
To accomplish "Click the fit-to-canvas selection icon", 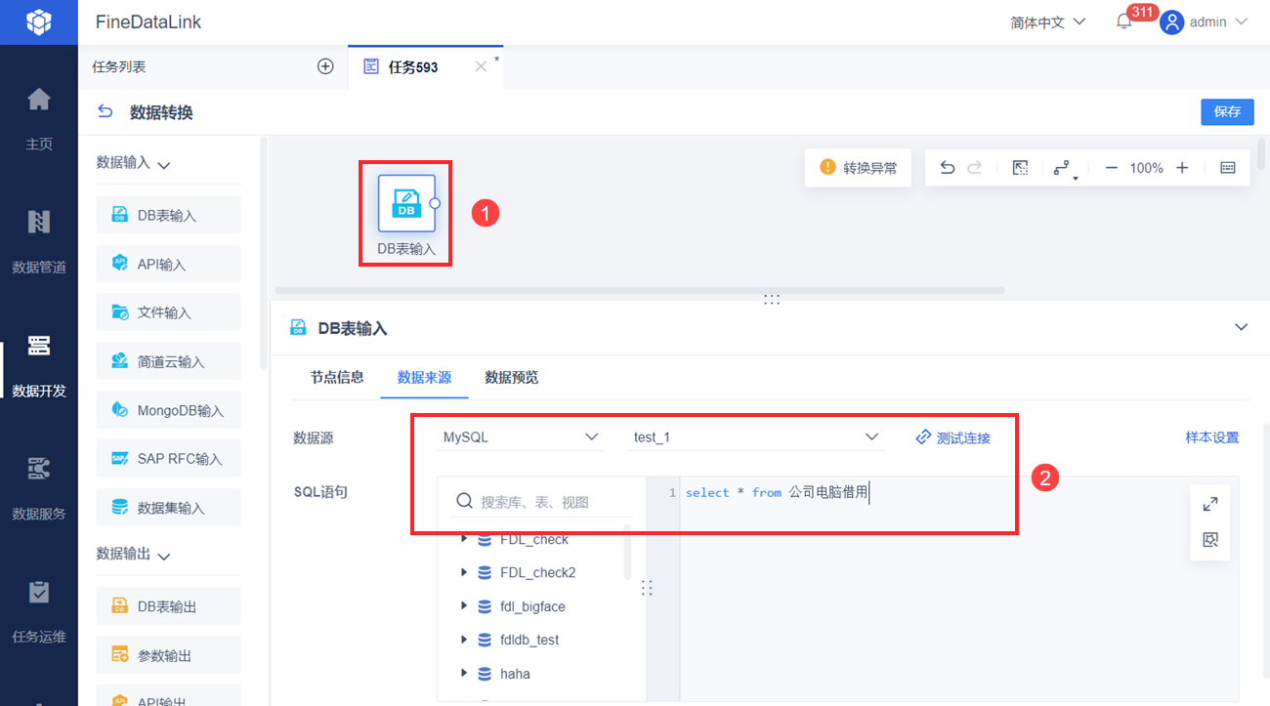I will [x=1020, y=168].
